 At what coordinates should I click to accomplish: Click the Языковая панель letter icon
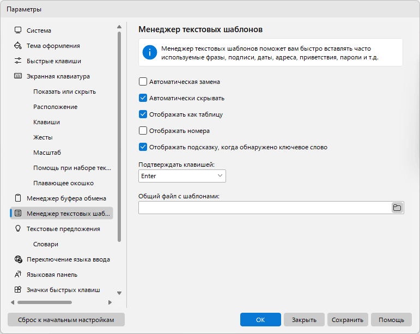pos(18,274)
